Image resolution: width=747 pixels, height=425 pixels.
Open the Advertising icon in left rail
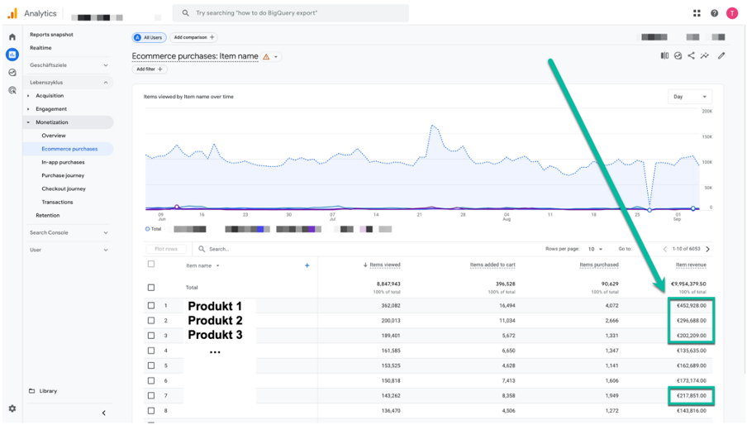coord(12,90)
